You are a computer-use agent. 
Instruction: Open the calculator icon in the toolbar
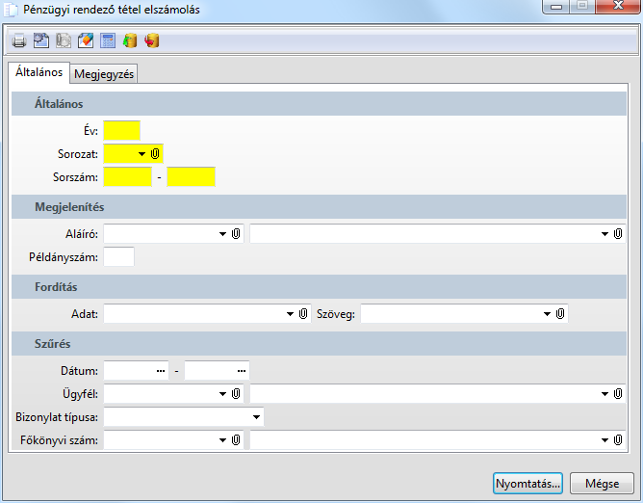(x=108, y=41)
